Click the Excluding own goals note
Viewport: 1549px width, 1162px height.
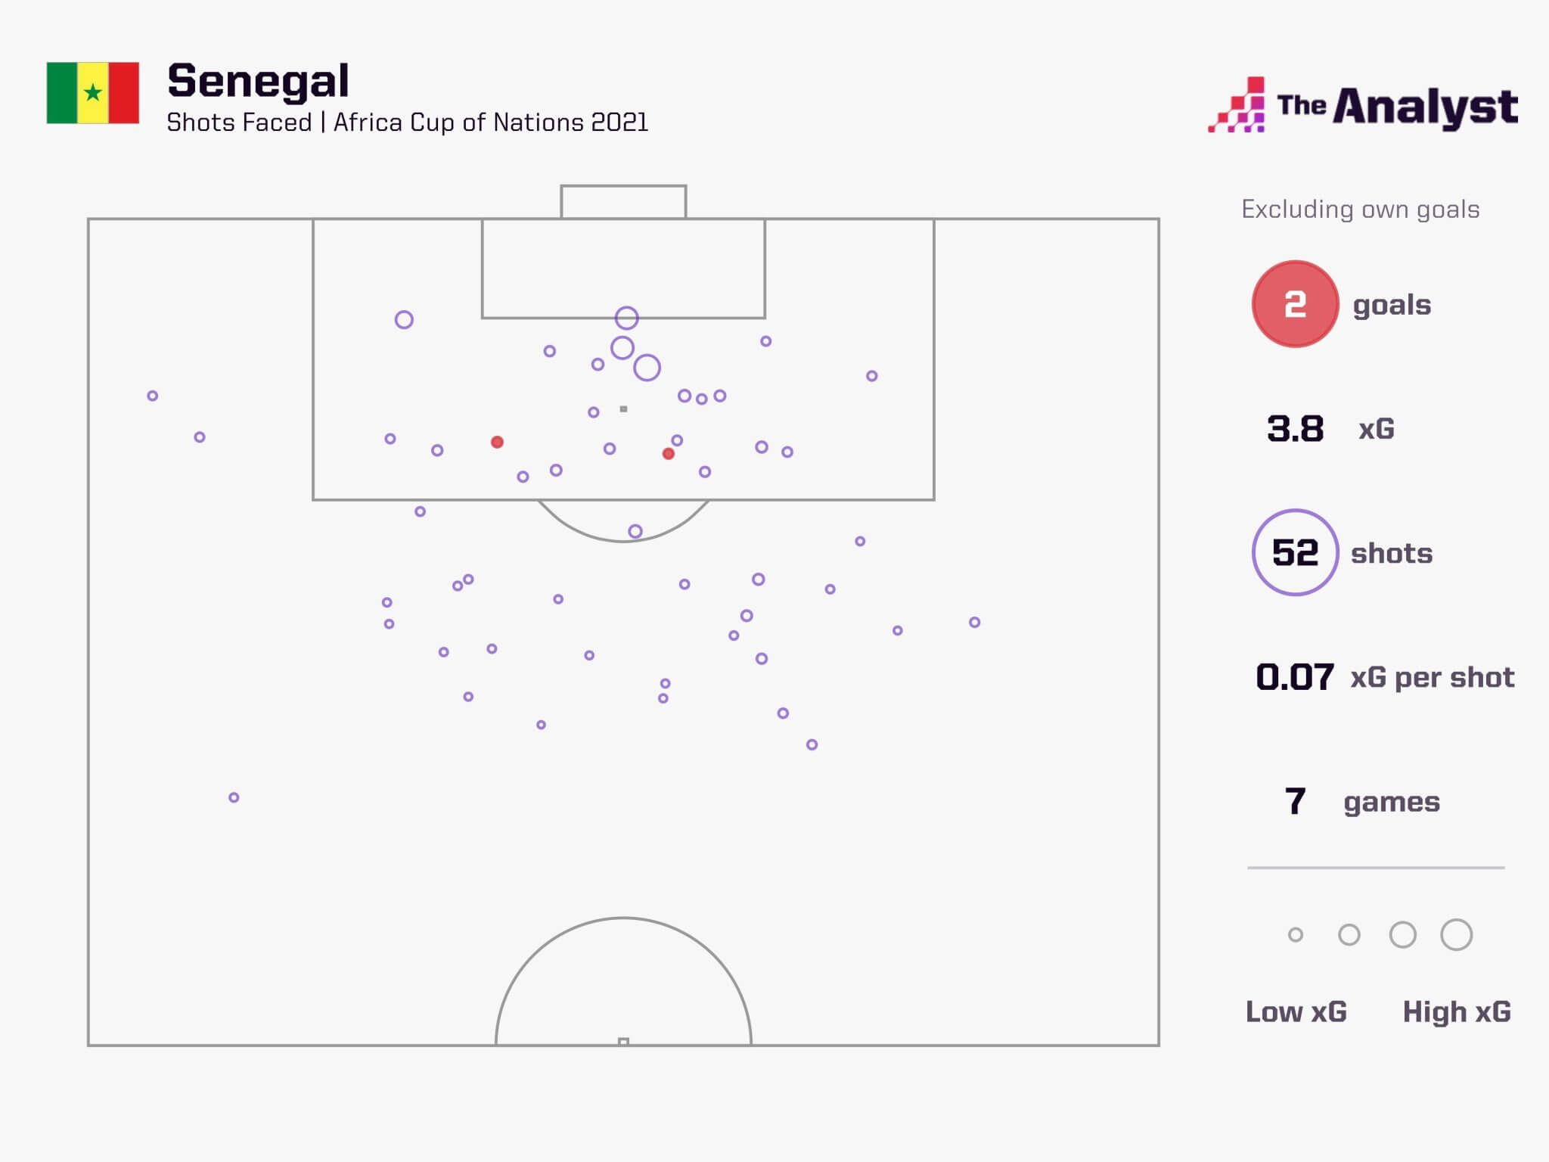[1360, 210]
